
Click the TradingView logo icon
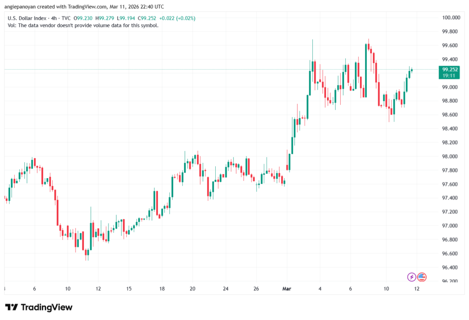(12, 307)
